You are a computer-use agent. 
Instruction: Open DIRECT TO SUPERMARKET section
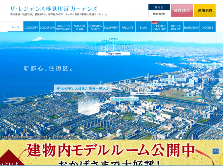[63, 27]
